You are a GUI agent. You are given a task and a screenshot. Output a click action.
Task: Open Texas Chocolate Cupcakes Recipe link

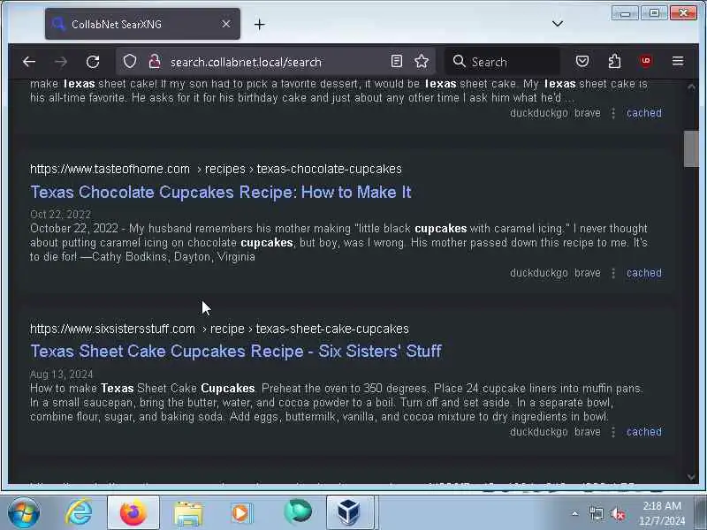(x=220, y=193)
